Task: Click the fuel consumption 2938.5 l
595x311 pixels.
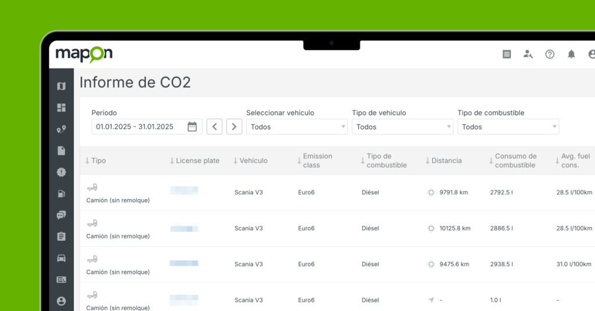Action: tap(501, 264)
